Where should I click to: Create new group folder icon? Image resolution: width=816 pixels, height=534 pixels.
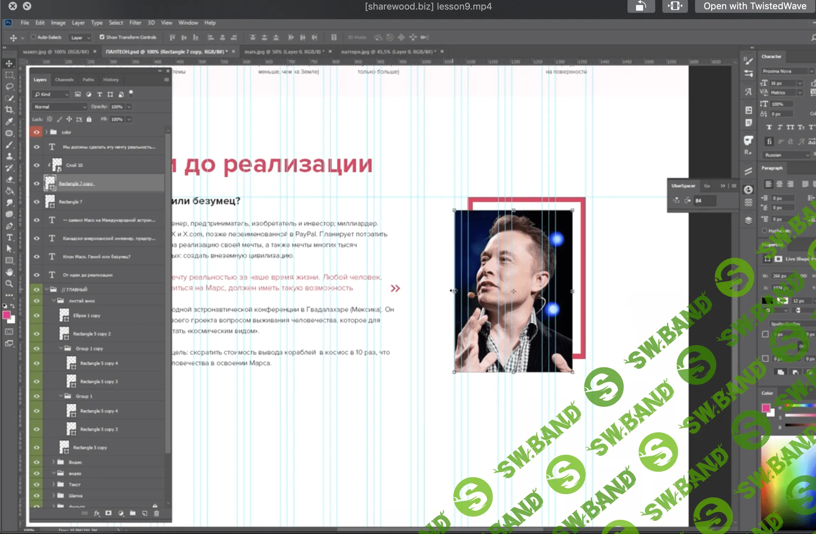pos(133,513)
